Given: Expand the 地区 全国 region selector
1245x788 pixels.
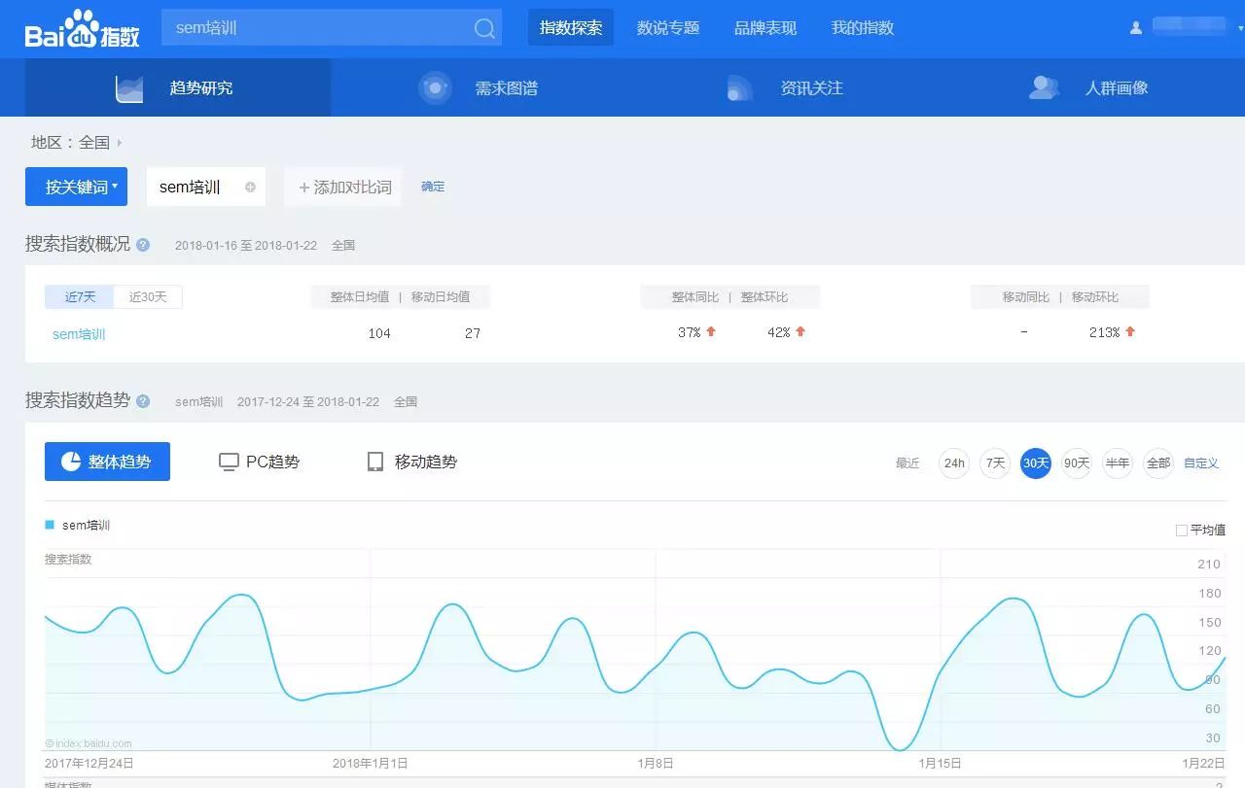Looking at the screenshot, I should click(x=77, y=143).
